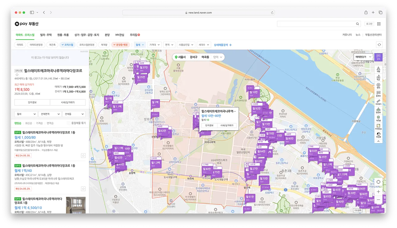The width and height of the screenshot is (397, 228).
Task: Click the filter refresh icon
Action: tap(379, 45)
